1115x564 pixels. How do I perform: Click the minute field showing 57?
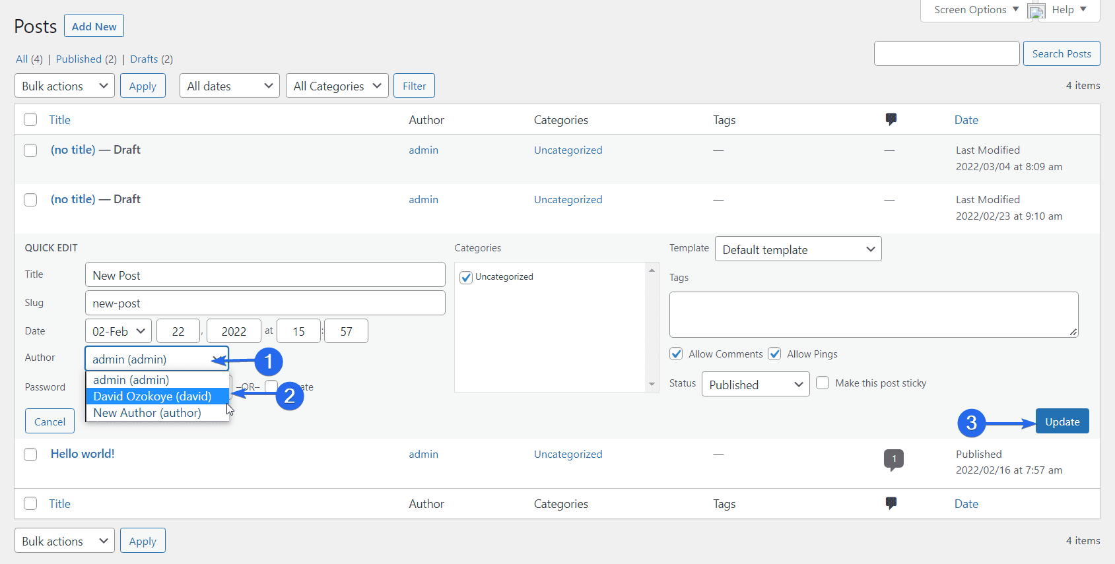(x=346, y=331)
